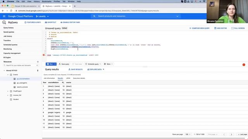Go to previous results page arrow
This screenshot has width=248, height=139.
coord(224,134)
